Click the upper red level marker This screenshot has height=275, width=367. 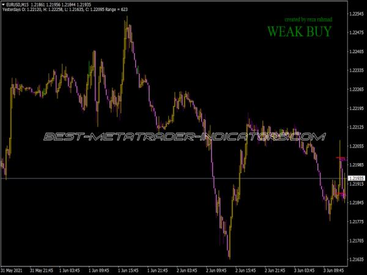coord(341,159)
